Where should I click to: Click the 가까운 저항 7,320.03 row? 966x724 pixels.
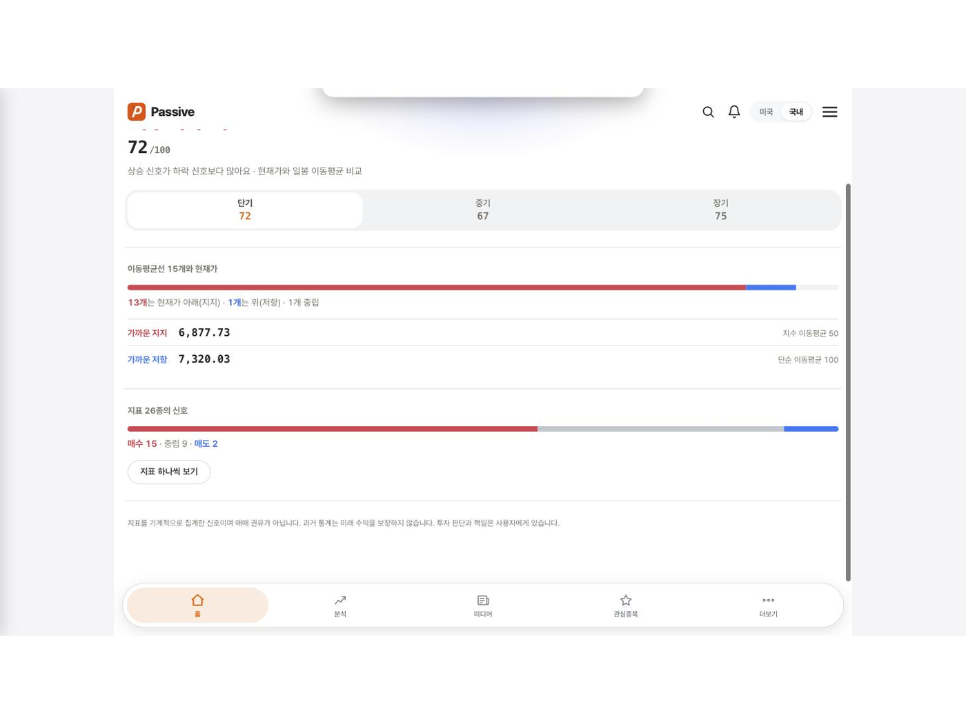point(483,359)
